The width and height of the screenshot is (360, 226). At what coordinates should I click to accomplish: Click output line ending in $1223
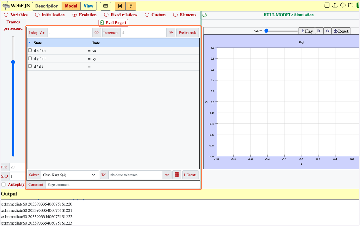[36, 223]
